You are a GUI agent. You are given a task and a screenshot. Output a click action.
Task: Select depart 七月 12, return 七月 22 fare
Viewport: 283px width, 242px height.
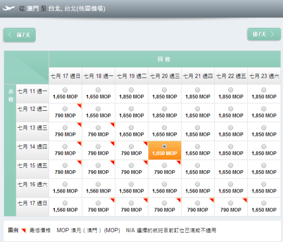tap(231, 109)
